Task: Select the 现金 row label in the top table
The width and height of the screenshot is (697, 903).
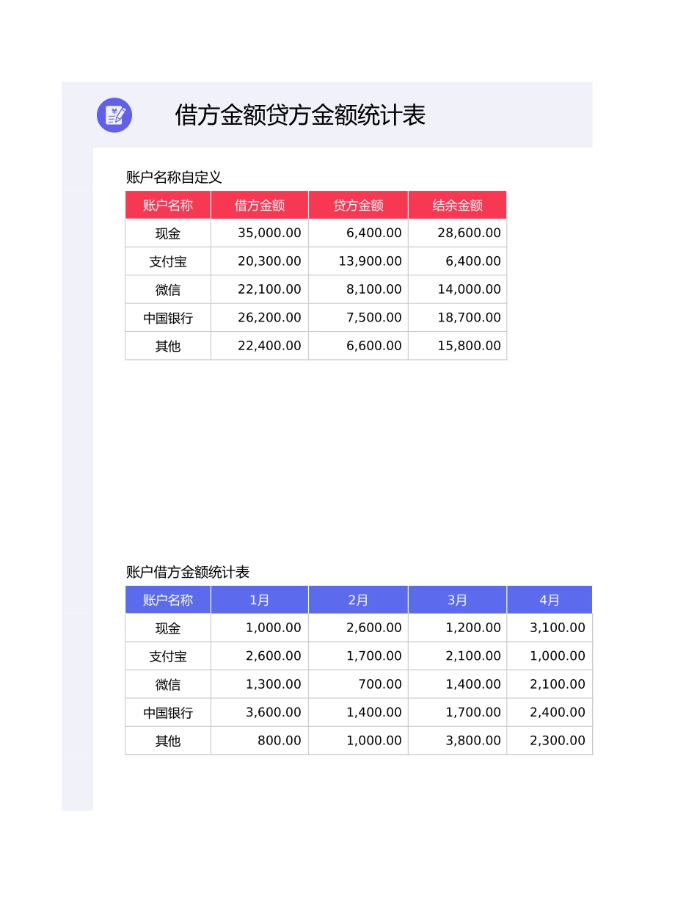Action: [167, 233]
